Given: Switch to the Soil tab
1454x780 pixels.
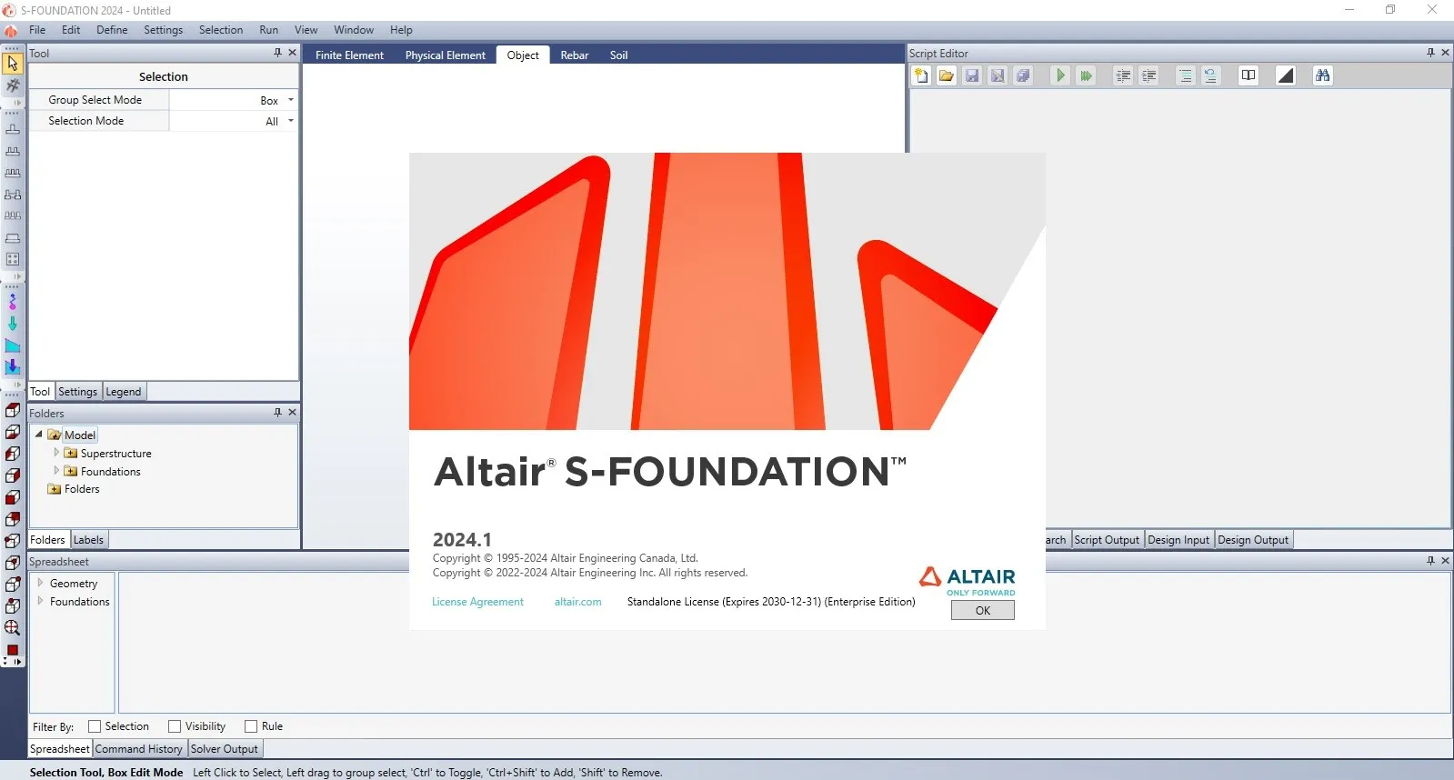Looking at the screenshot, I should (618, 55).
